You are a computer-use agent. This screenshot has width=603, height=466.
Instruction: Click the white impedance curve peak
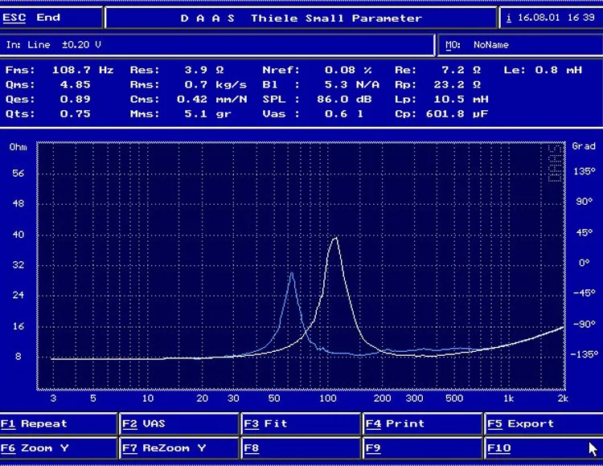click(x=335, y=239)
